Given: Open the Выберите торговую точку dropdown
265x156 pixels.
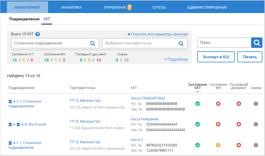Looking at the screenshot, I should tap(140, 43).
